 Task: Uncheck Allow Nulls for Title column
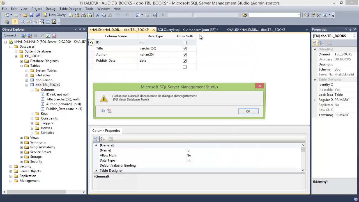coord(185,49)
